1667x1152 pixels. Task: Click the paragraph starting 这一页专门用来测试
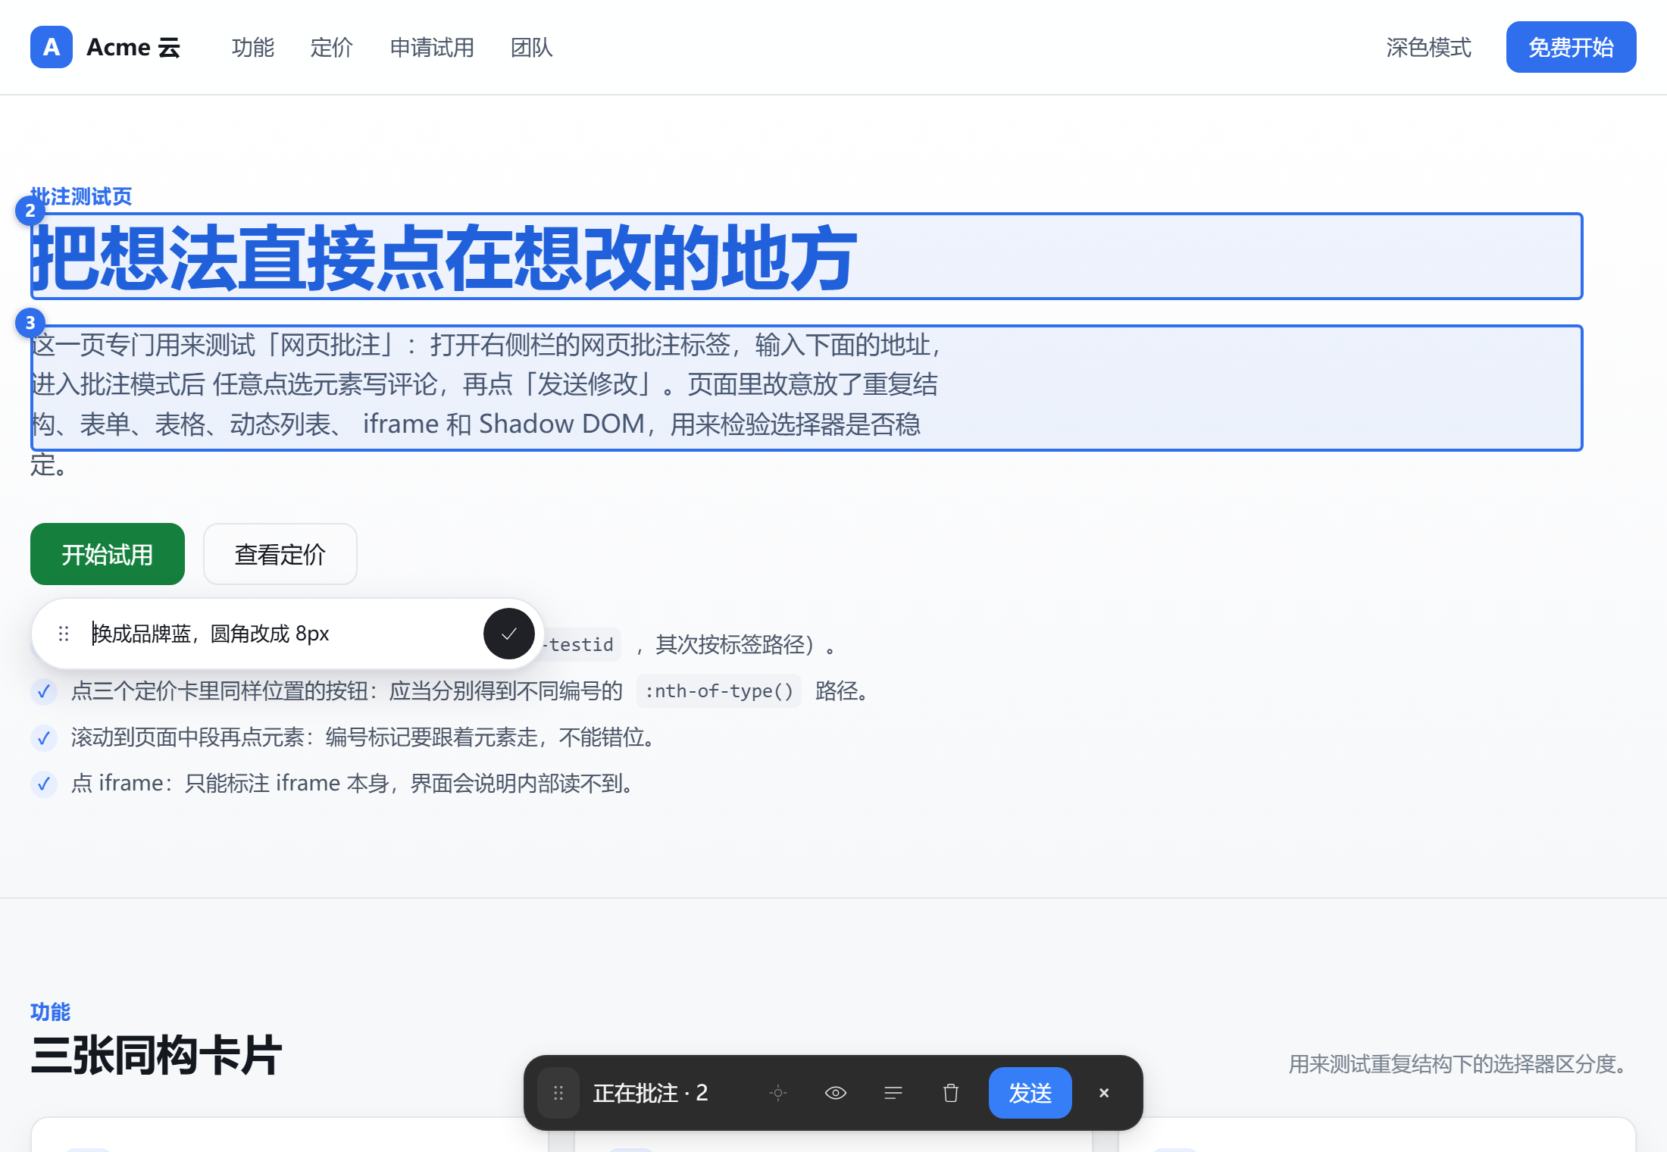[485, 404]
